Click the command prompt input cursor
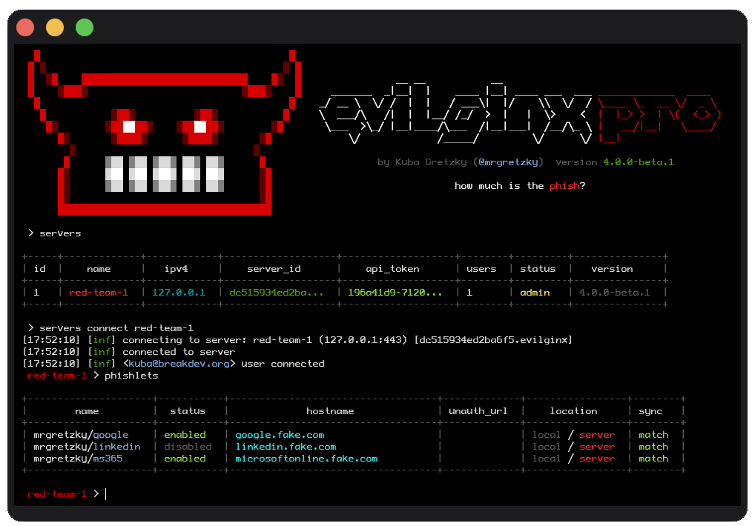752x526 pixels. coord(104,493)
